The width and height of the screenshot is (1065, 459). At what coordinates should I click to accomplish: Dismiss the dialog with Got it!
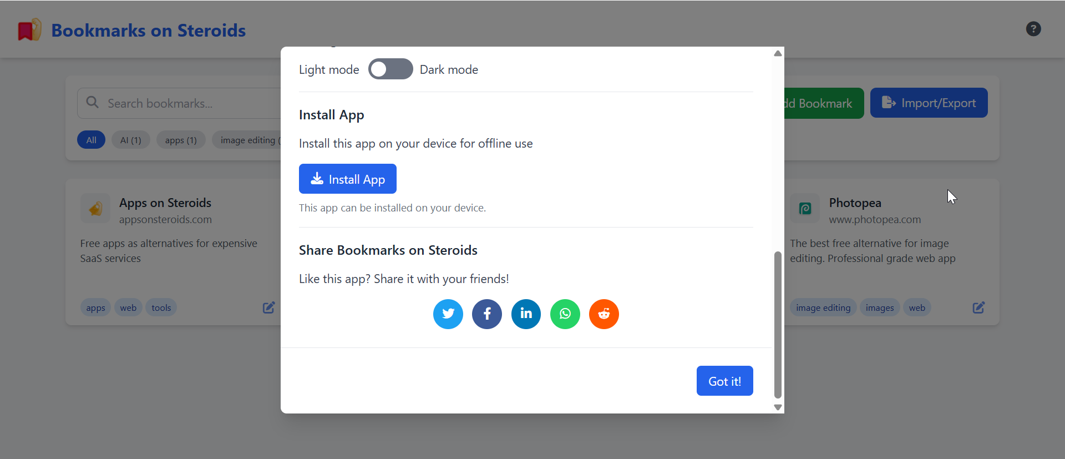point(725,381)
